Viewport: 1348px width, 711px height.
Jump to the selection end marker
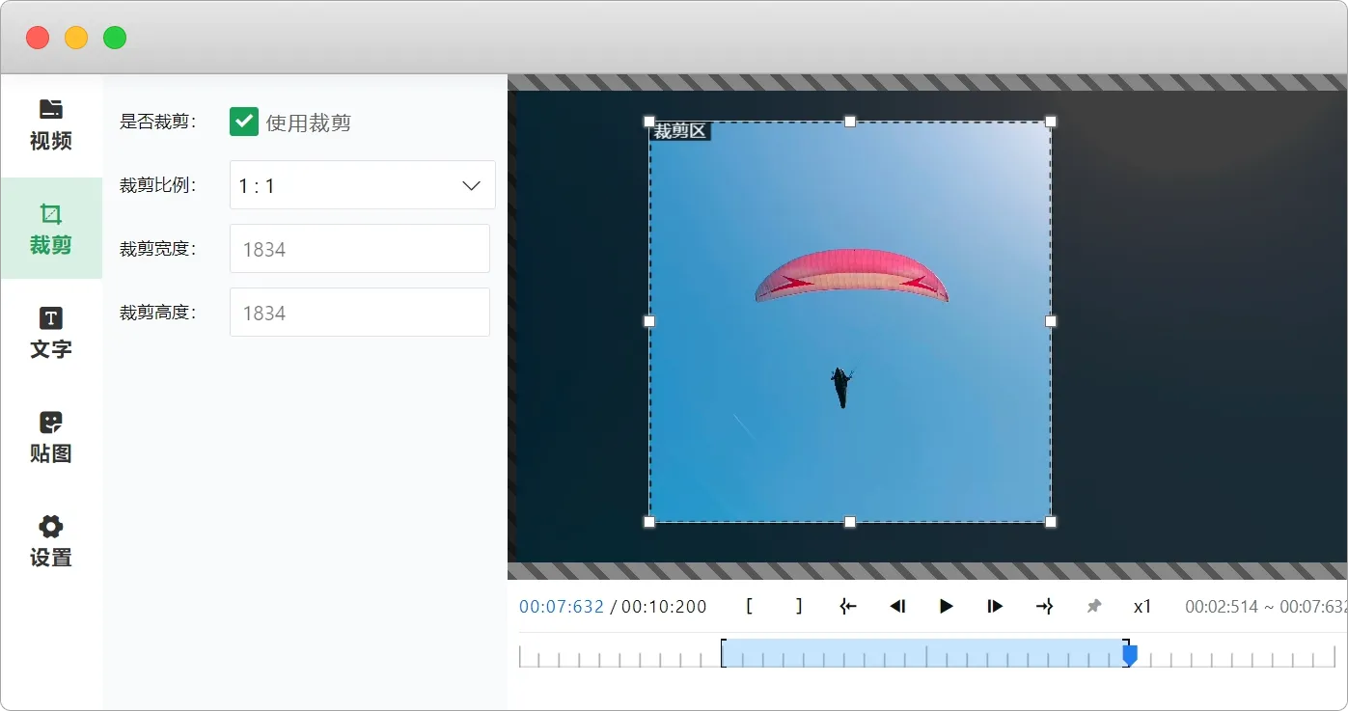tap(1044, 606)
